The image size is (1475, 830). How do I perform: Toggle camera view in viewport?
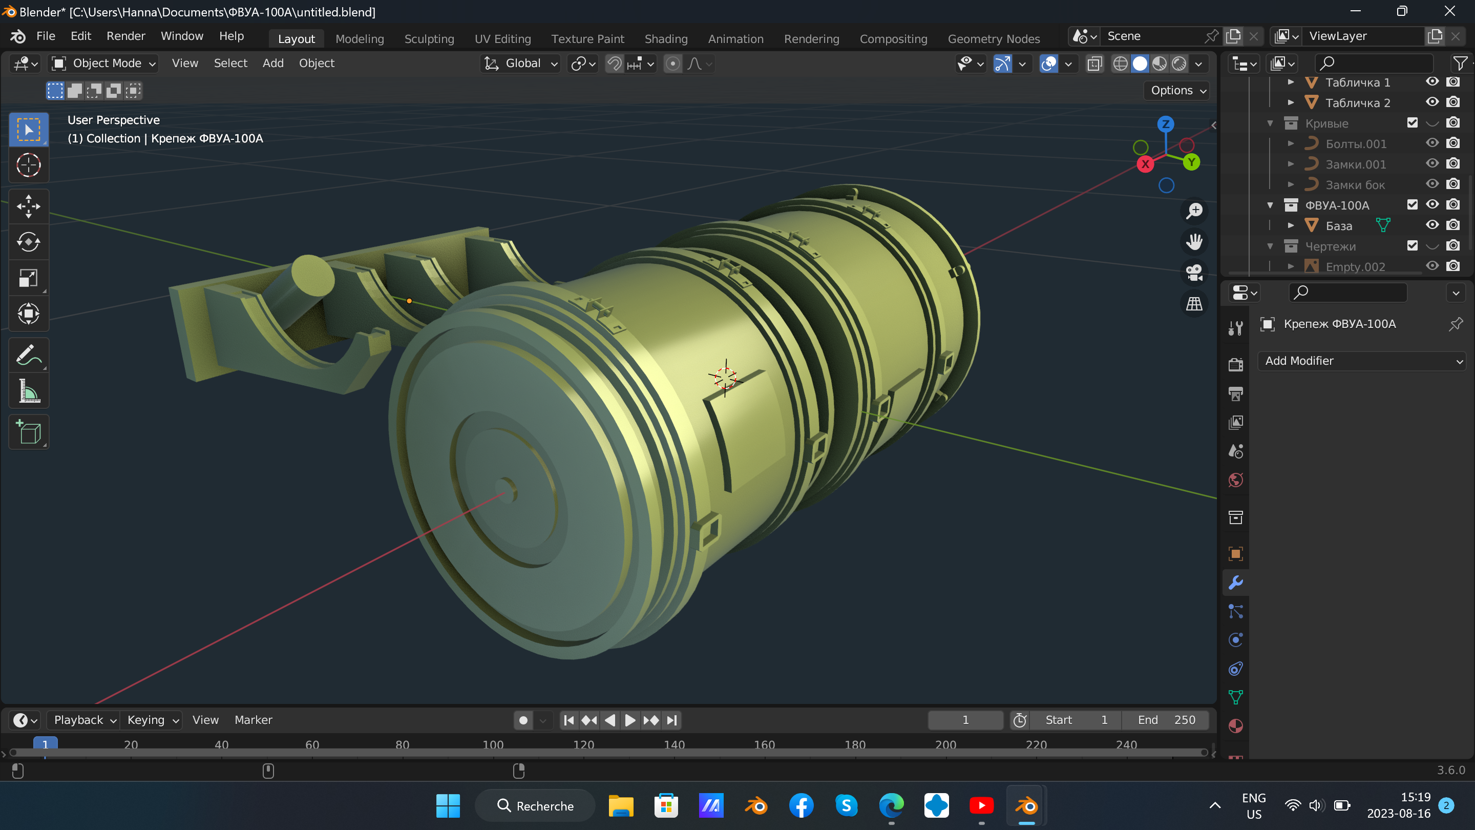(1194, 273)
